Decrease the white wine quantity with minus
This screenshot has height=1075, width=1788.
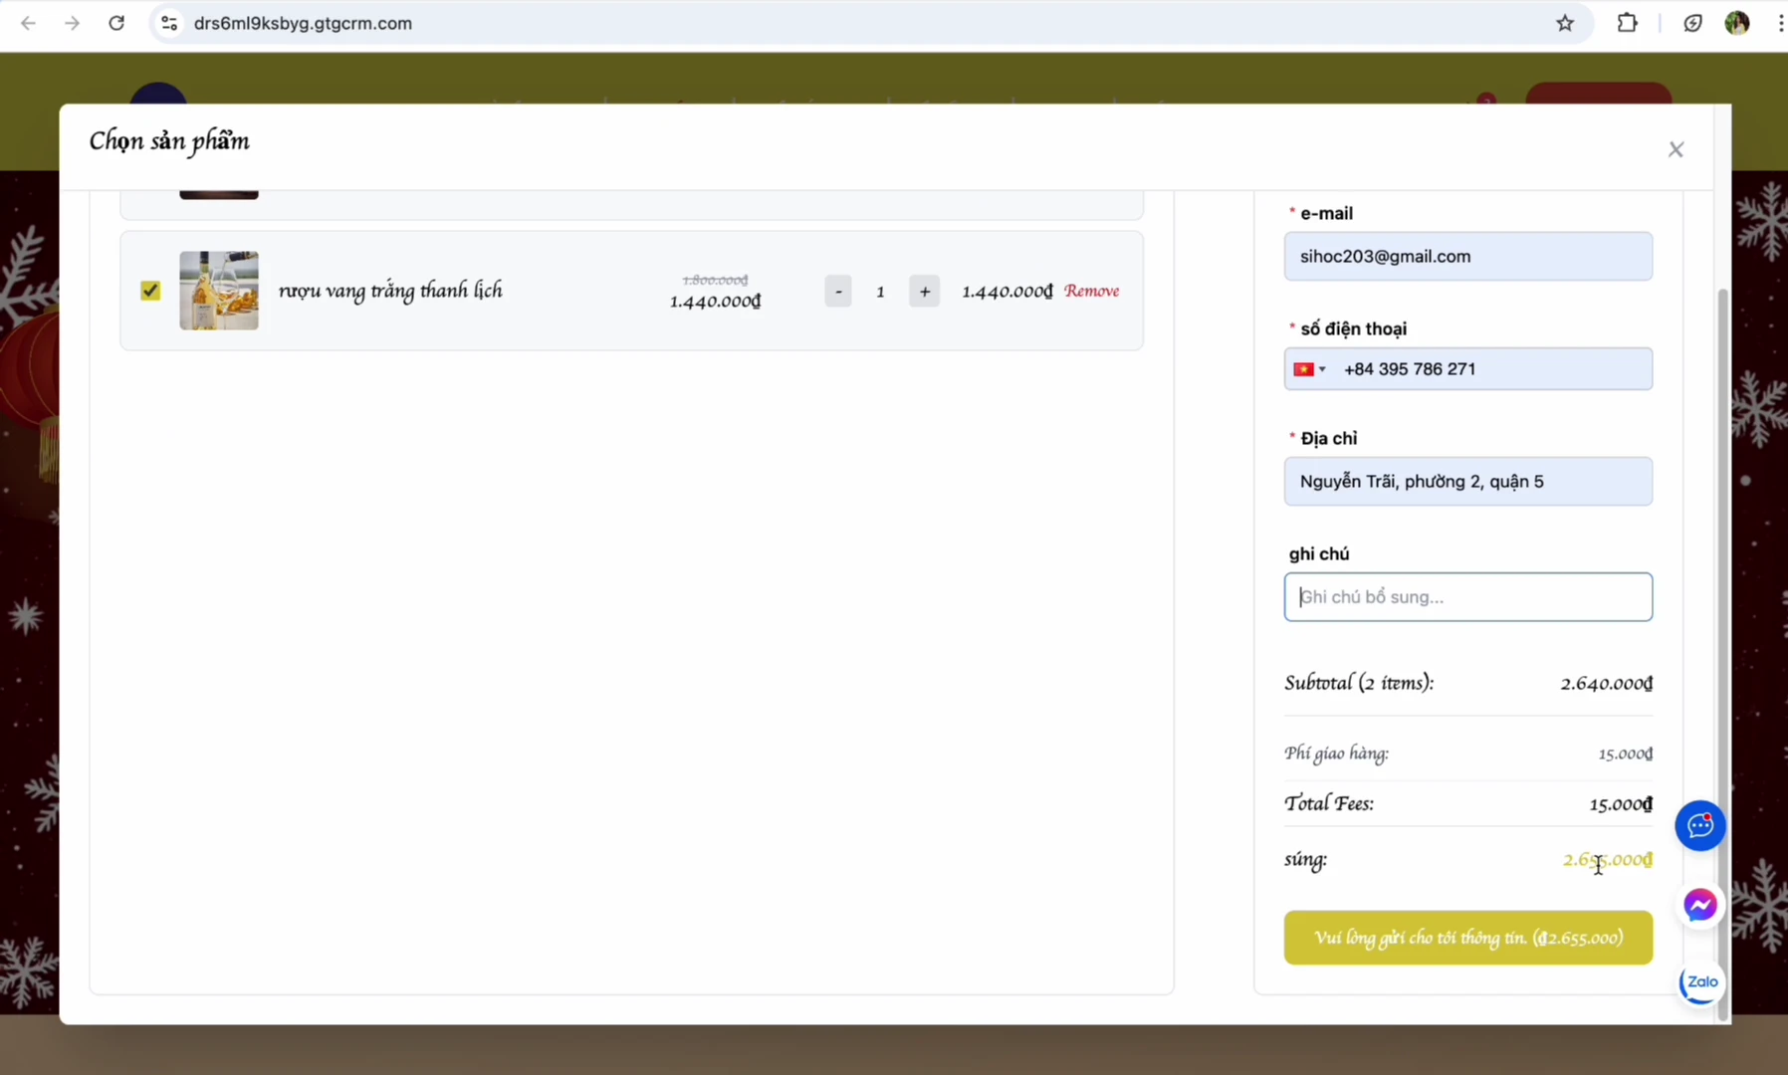pos(838,292)
